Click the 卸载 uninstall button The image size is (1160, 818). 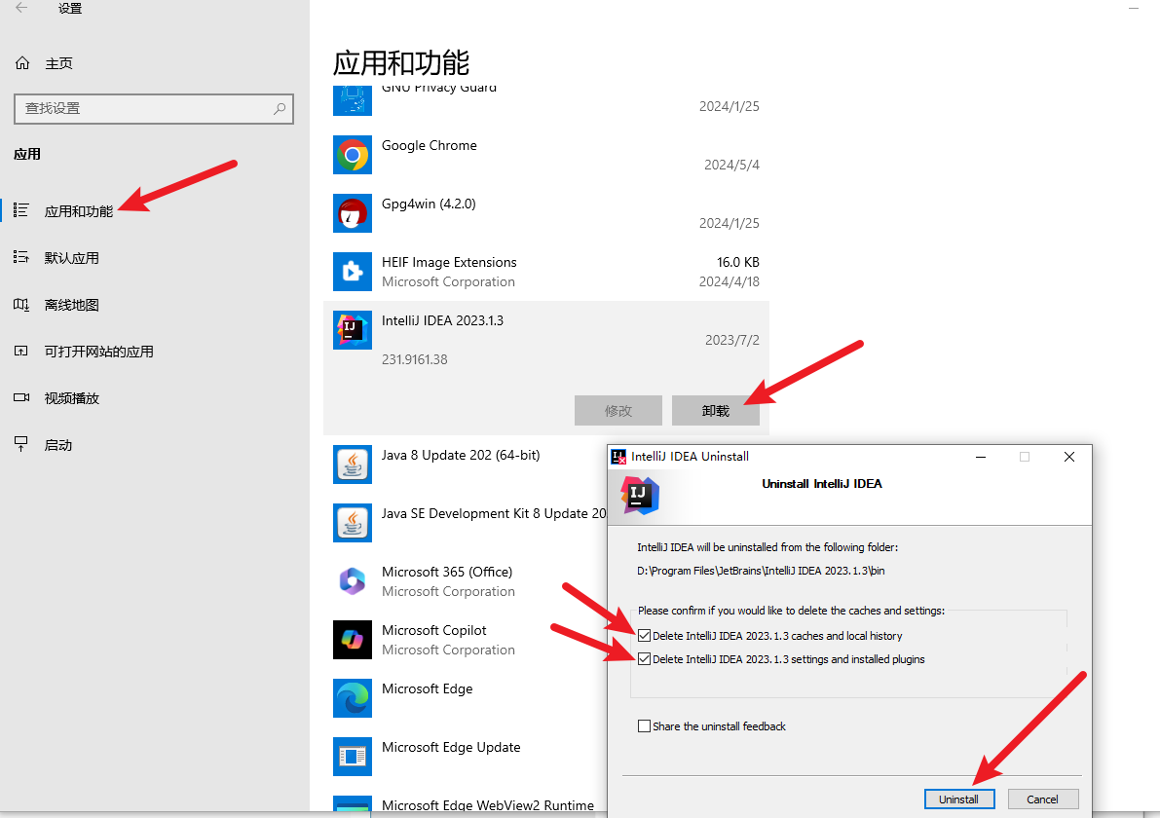(x=716, y=411)
